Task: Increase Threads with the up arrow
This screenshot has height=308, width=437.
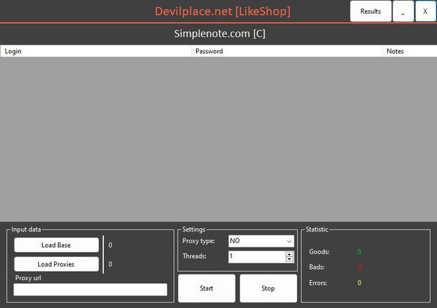Action: 290,254
